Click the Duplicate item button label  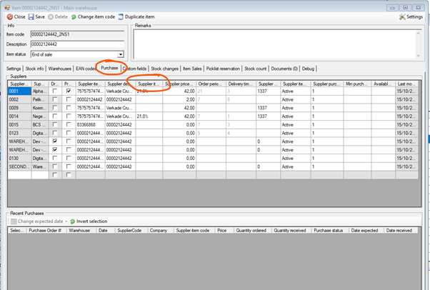point(139,16)
